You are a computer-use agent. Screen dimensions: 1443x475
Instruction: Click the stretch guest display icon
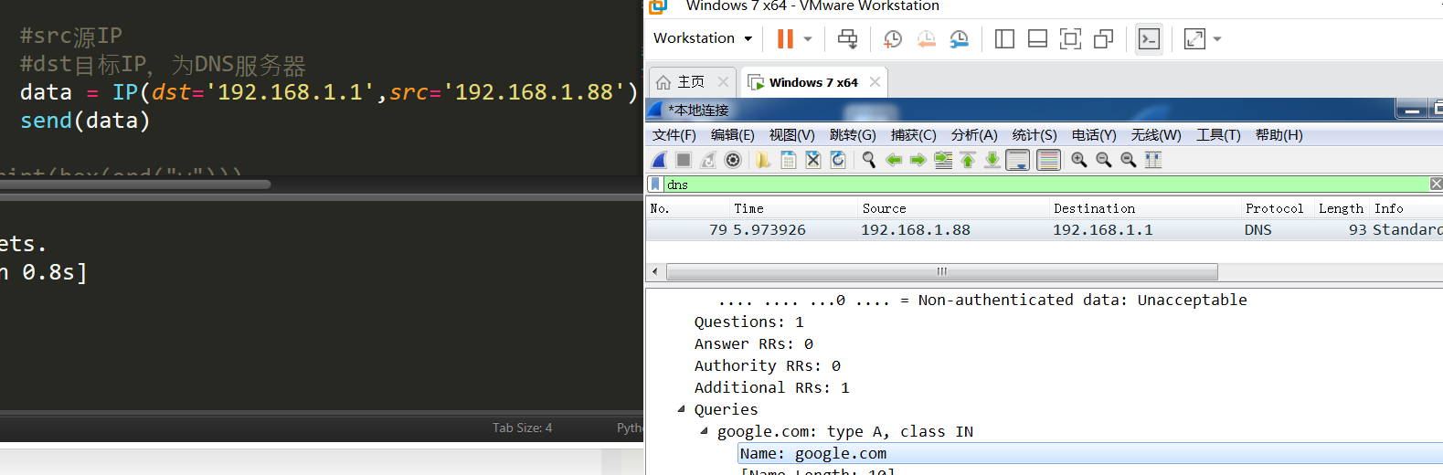(x=1194, y=38)
